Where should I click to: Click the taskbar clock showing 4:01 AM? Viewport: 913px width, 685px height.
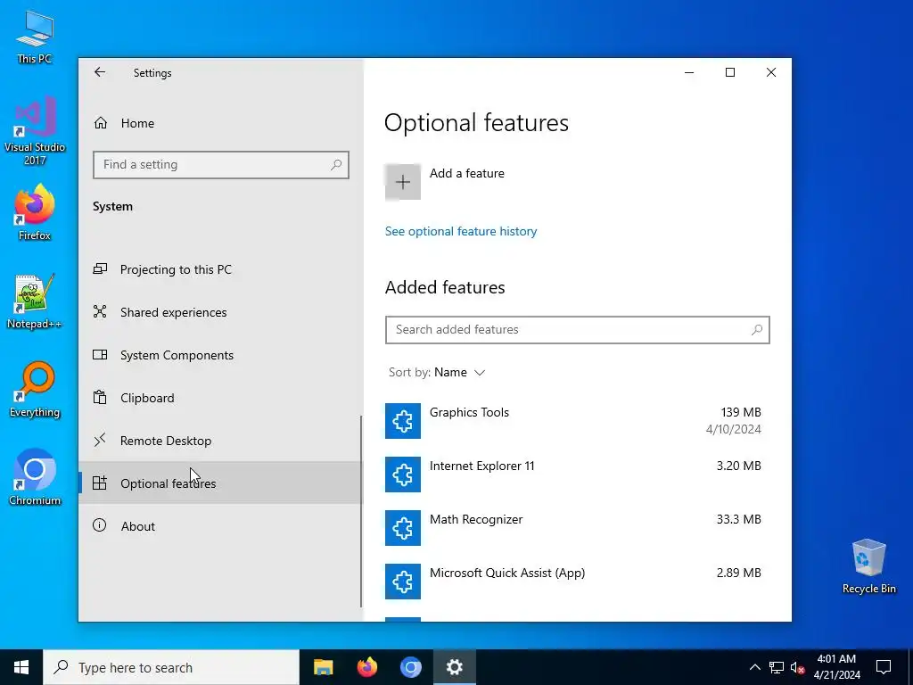[836, 667]
